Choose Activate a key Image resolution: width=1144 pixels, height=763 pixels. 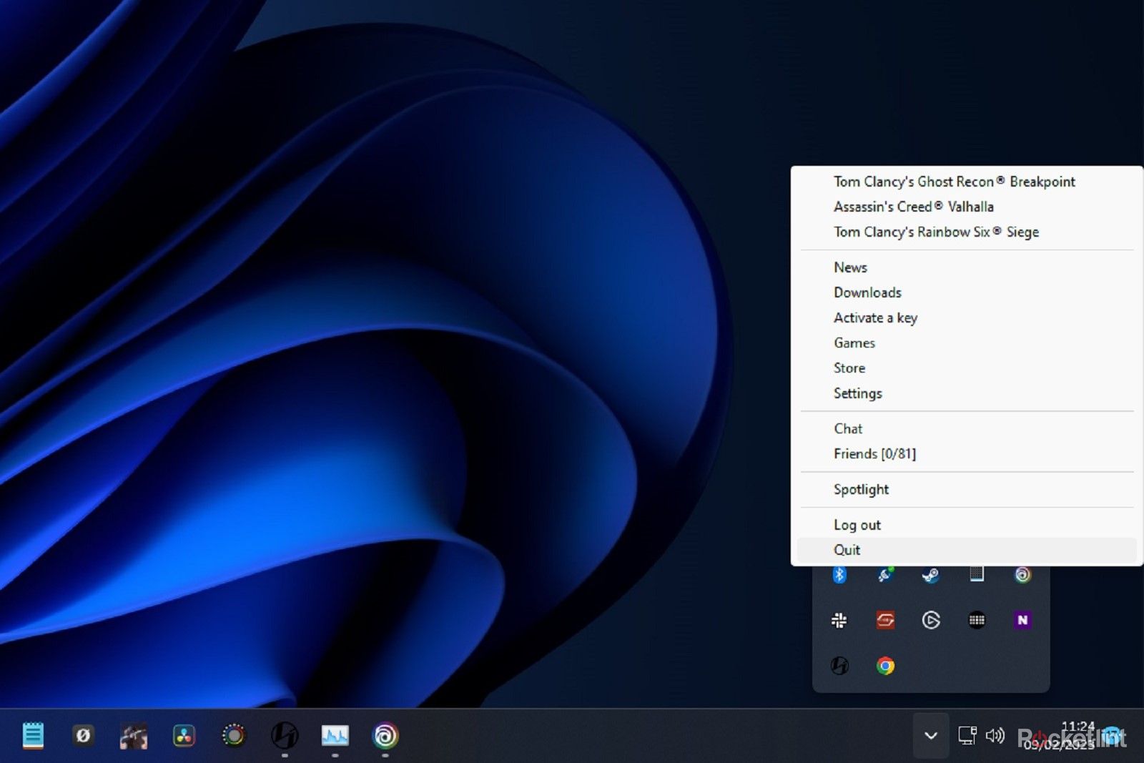coord(967,317)
